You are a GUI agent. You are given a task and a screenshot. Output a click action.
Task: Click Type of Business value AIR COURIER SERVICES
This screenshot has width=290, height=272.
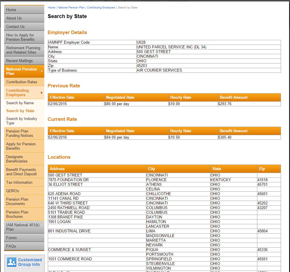click(159, 70)
